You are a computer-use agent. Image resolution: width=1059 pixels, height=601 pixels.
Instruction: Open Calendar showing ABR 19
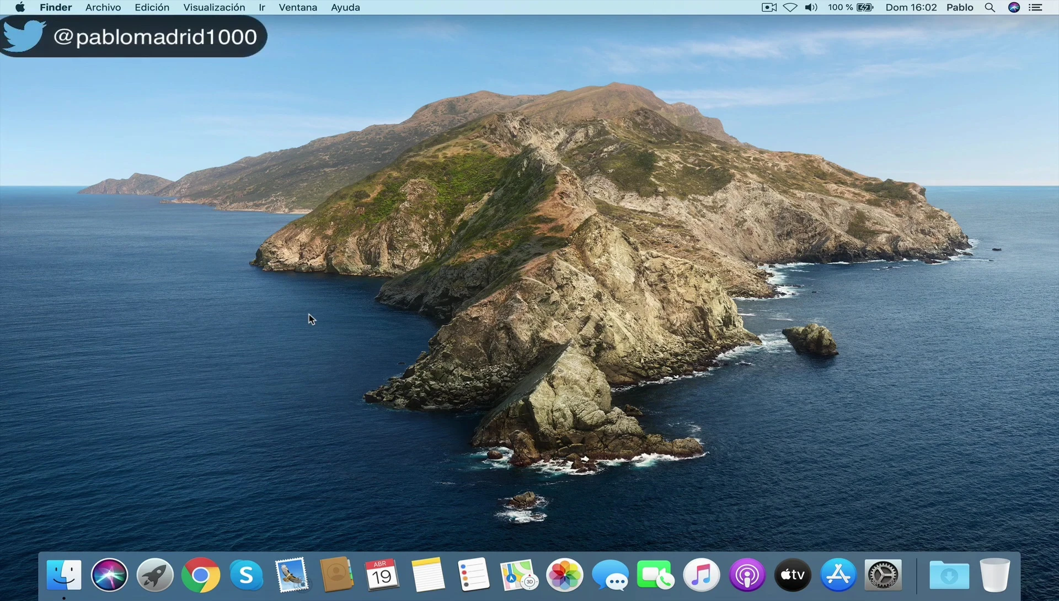click(382, 575)
